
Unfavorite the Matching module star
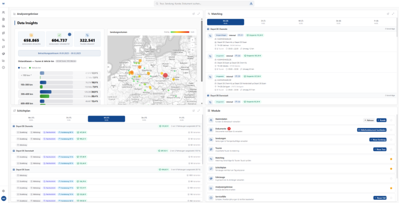pyautogui.click(x=391, y=159)
